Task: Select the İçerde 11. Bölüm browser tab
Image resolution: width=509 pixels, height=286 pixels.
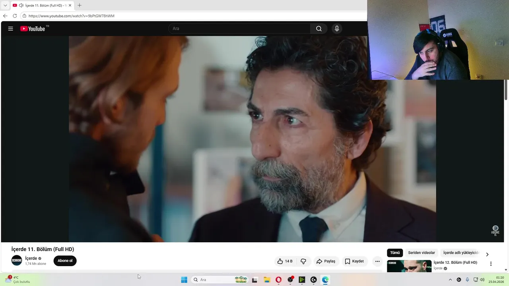Action: (42, 6)
